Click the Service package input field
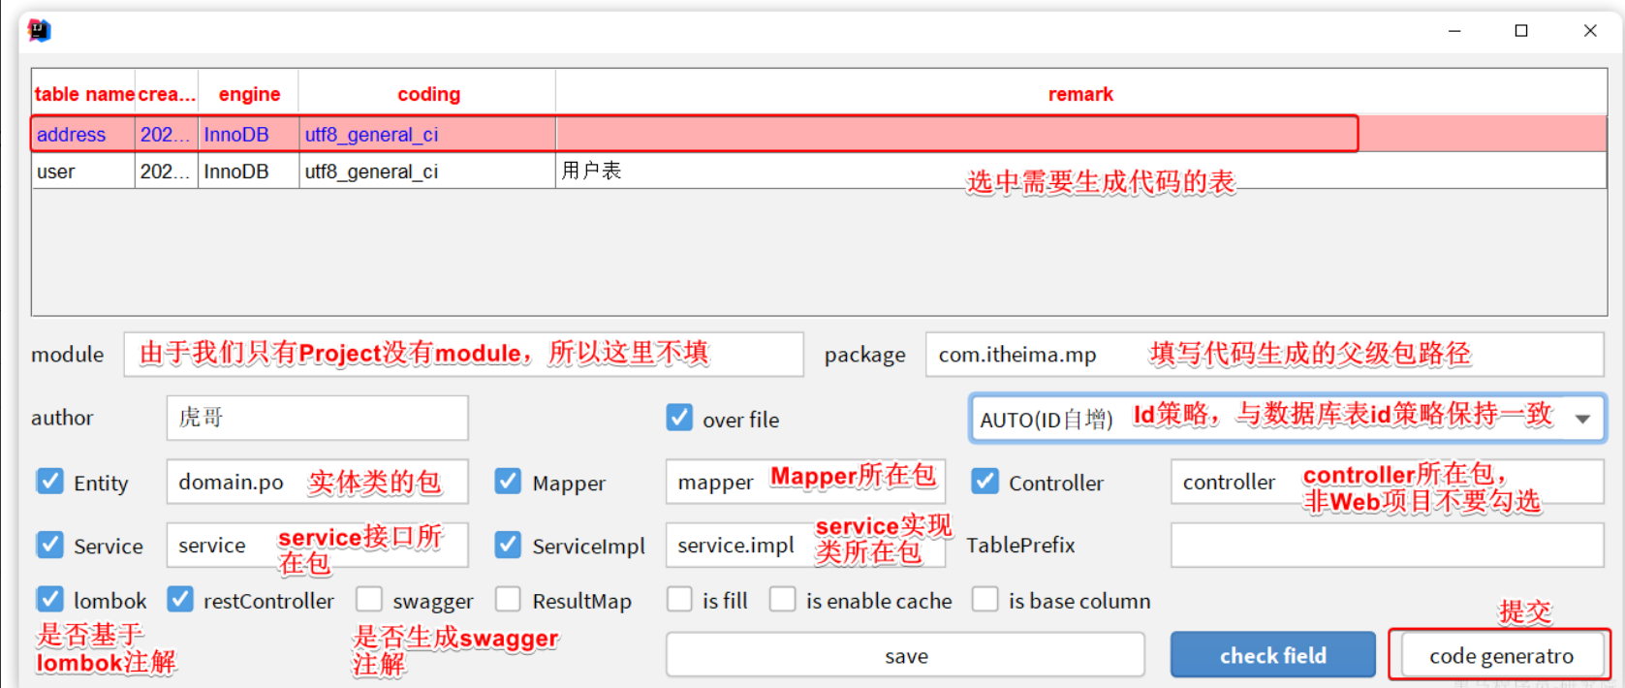The image size is (1625, 688). (x=317, y=545)
